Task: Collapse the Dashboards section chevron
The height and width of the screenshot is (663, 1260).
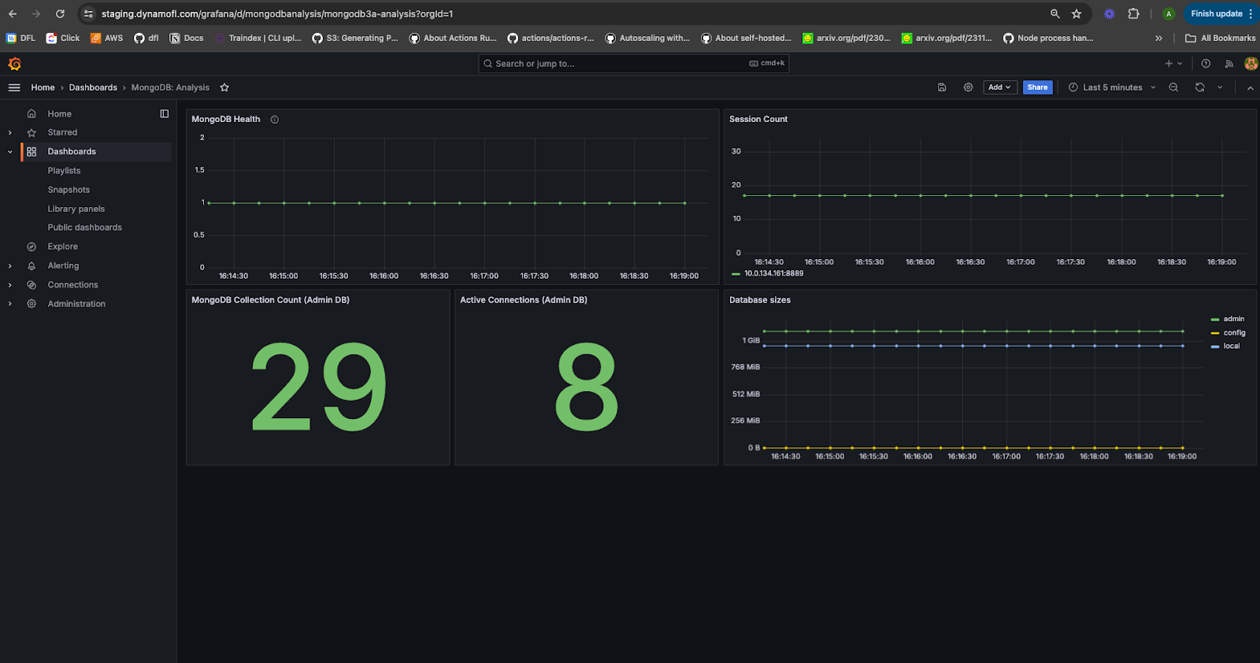Action: click(x=10, y=152)
